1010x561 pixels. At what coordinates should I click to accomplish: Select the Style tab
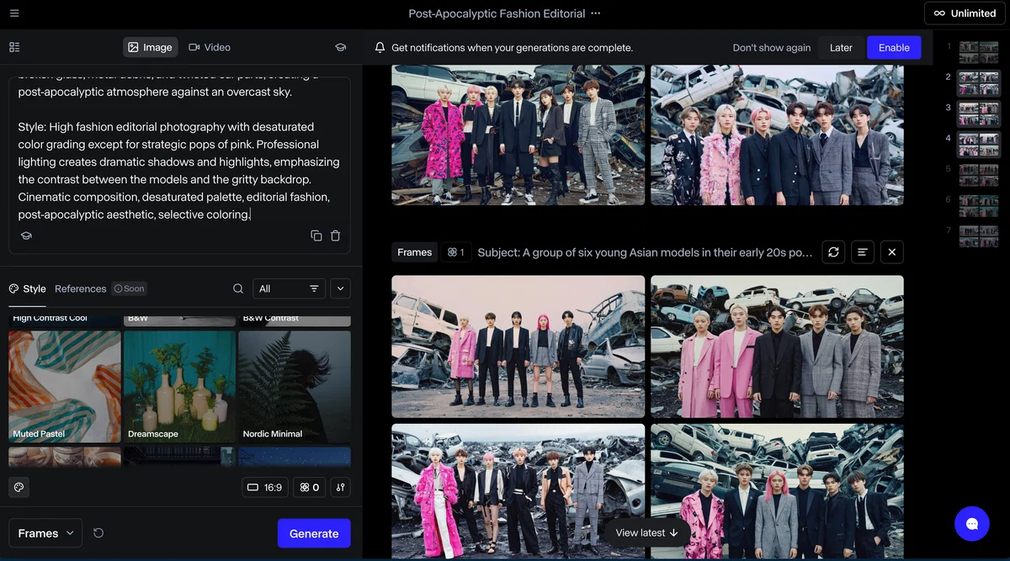(28, 288)
